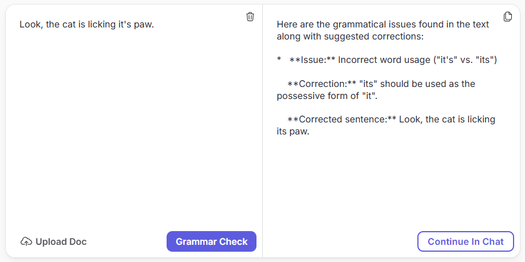The height and width of the screenshot is (262, 525).
Task: Click the word "Look," in the input text
Action: coord(31,25)
